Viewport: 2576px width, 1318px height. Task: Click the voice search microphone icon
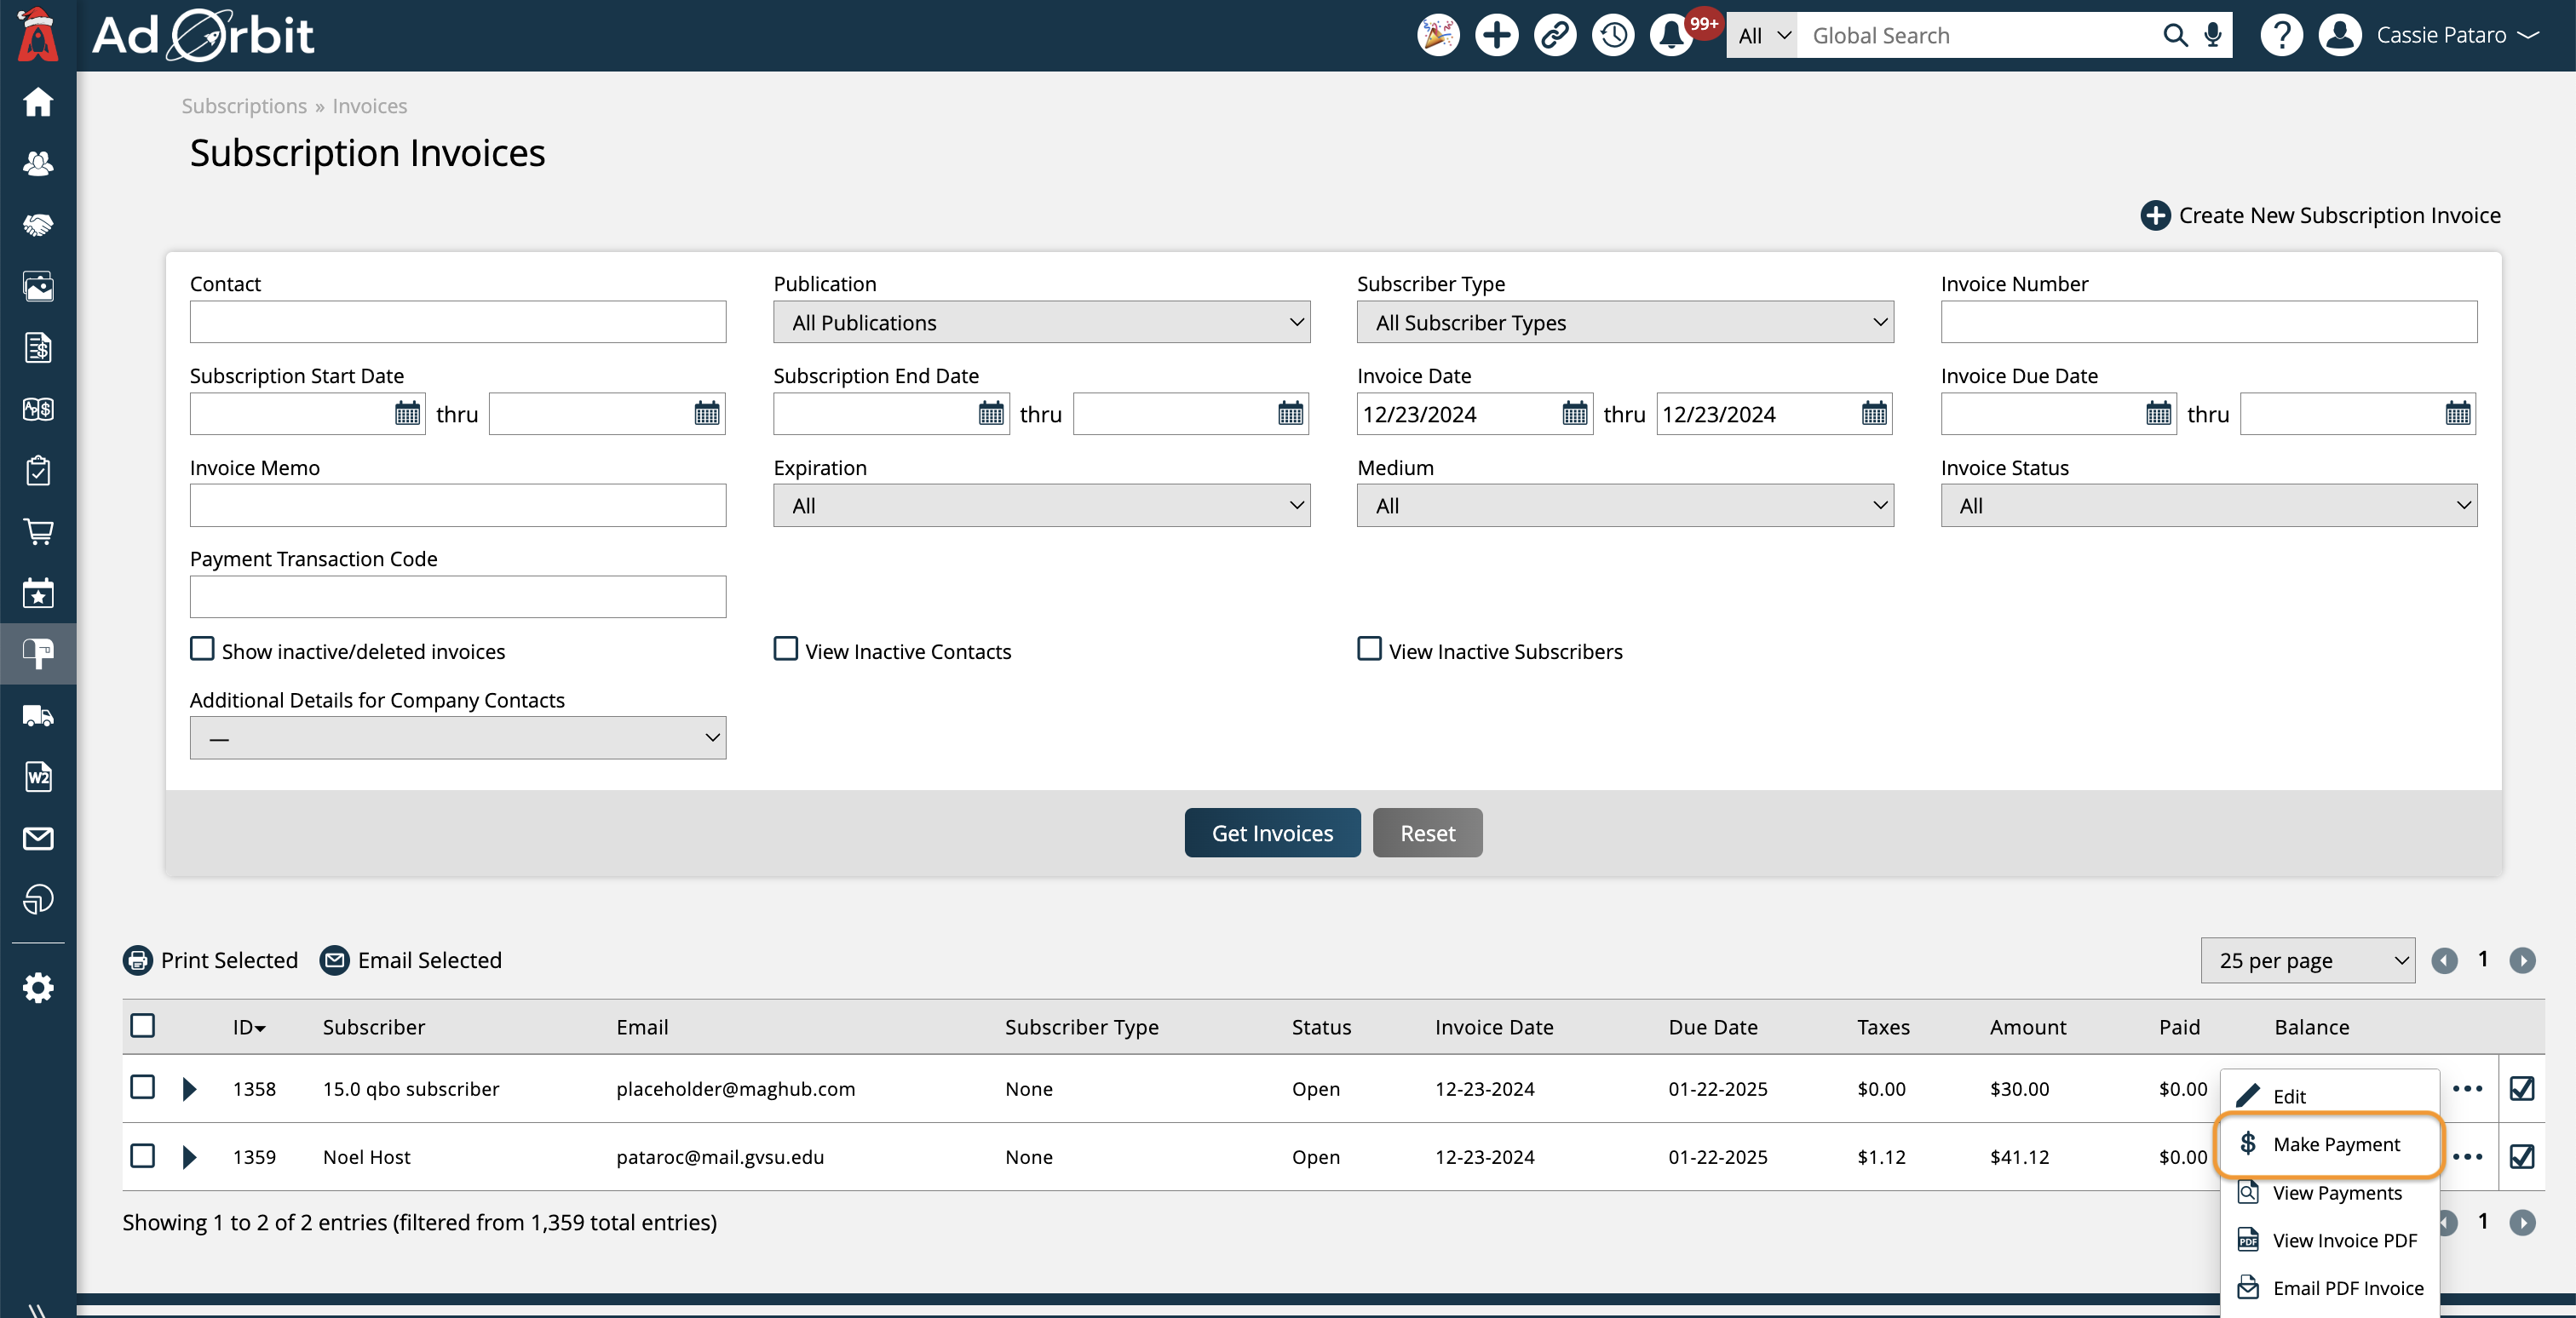point(2212,36)
